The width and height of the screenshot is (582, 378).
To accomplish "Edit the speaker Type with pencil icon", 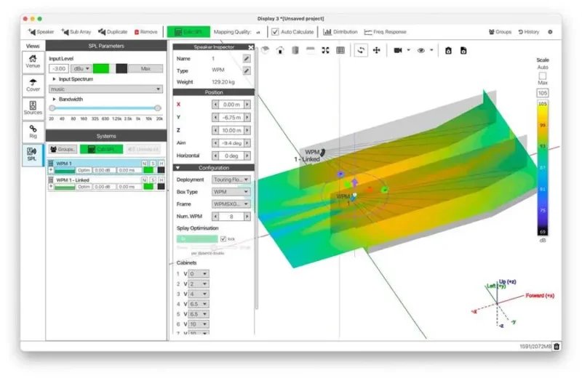I will [x=247, y=71].
